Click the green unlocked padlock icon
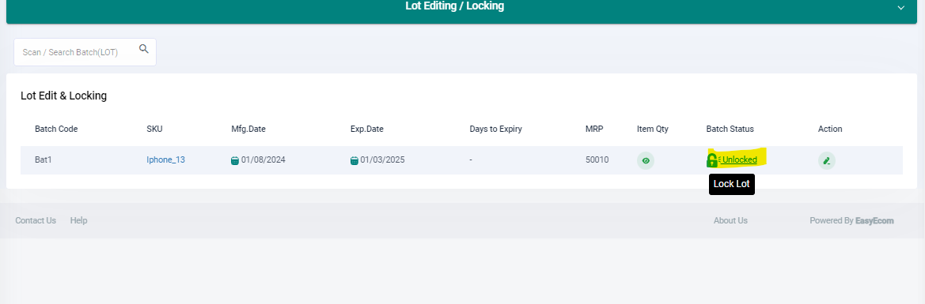Viewport: 925px width, 304px height. pyautogui.click(x=712, y=160)
